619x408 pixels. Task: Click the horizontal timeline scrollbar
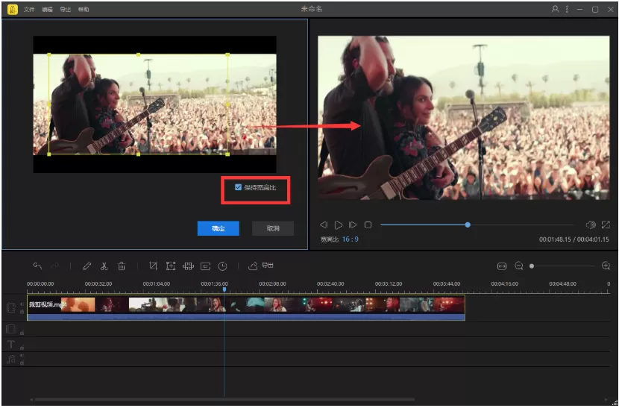225,399
